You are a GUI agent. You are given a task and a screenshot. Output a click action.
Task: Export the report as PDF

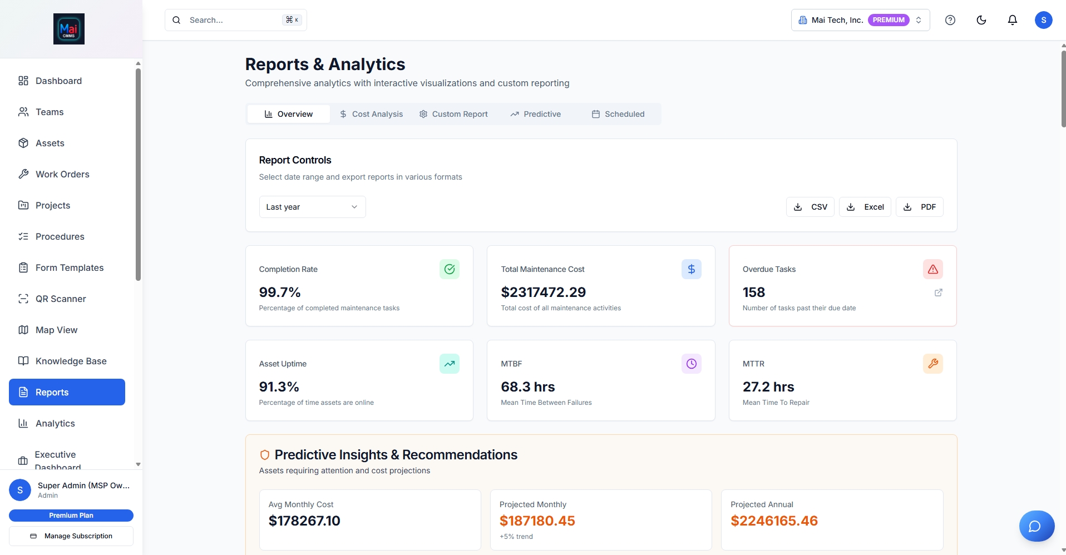click(x=919, y=206)
